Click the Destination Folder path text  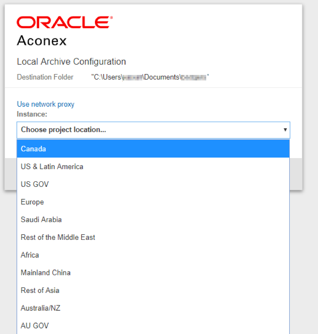(x=150, y=77)
